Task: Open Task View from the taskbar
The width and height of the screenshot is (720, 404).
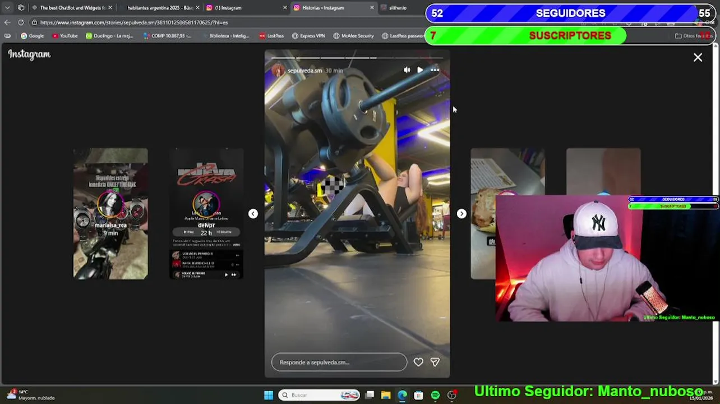Action: pos(370,395)
